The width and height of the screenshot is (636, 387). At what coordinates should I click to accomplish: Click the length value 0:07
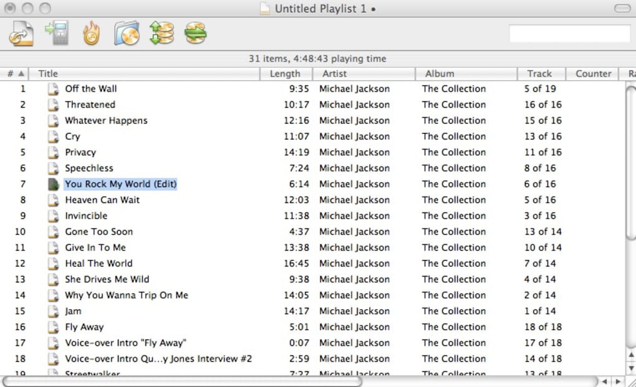pyautogui.click(x=299, y=343)
